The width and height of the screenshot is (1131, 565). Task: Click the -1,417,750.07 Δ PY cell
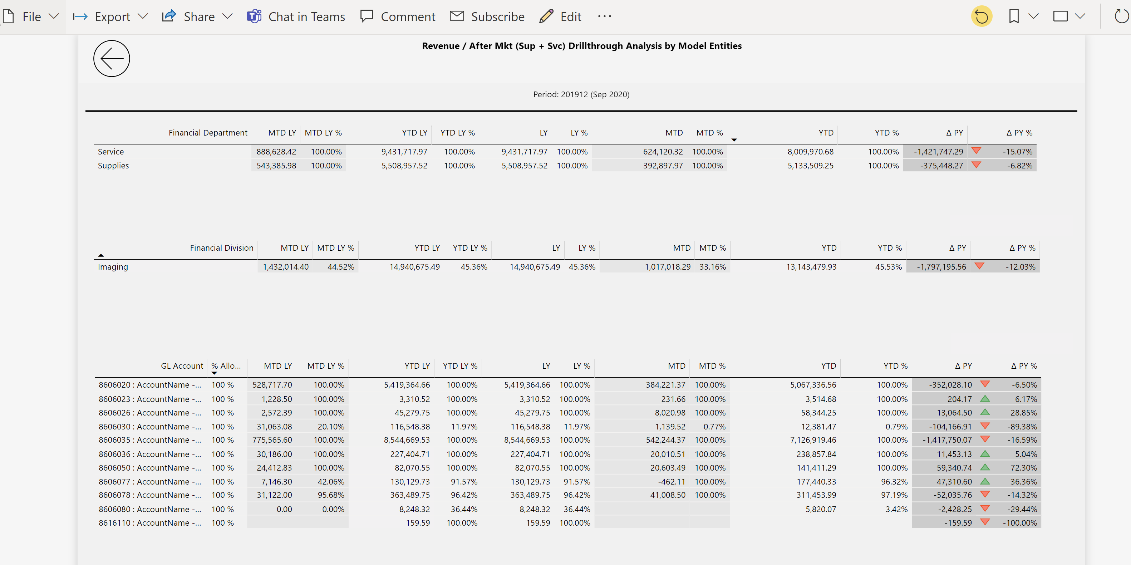click(947, 440)
